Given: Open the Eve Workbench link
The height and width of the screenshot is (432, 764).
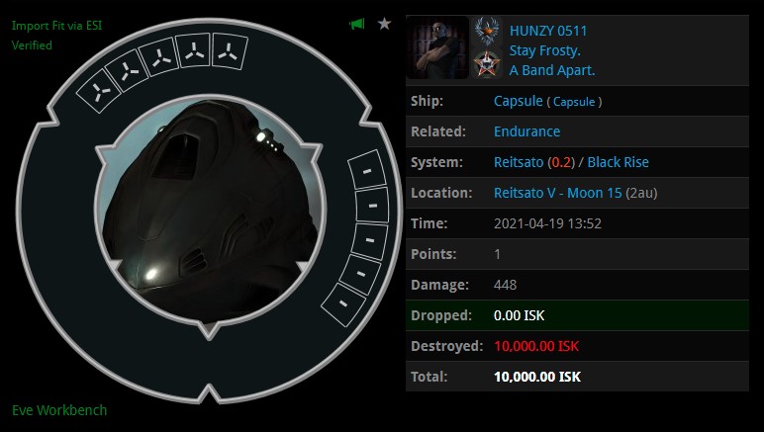Looking at the screenshot, I should click(x=59, y=410).
